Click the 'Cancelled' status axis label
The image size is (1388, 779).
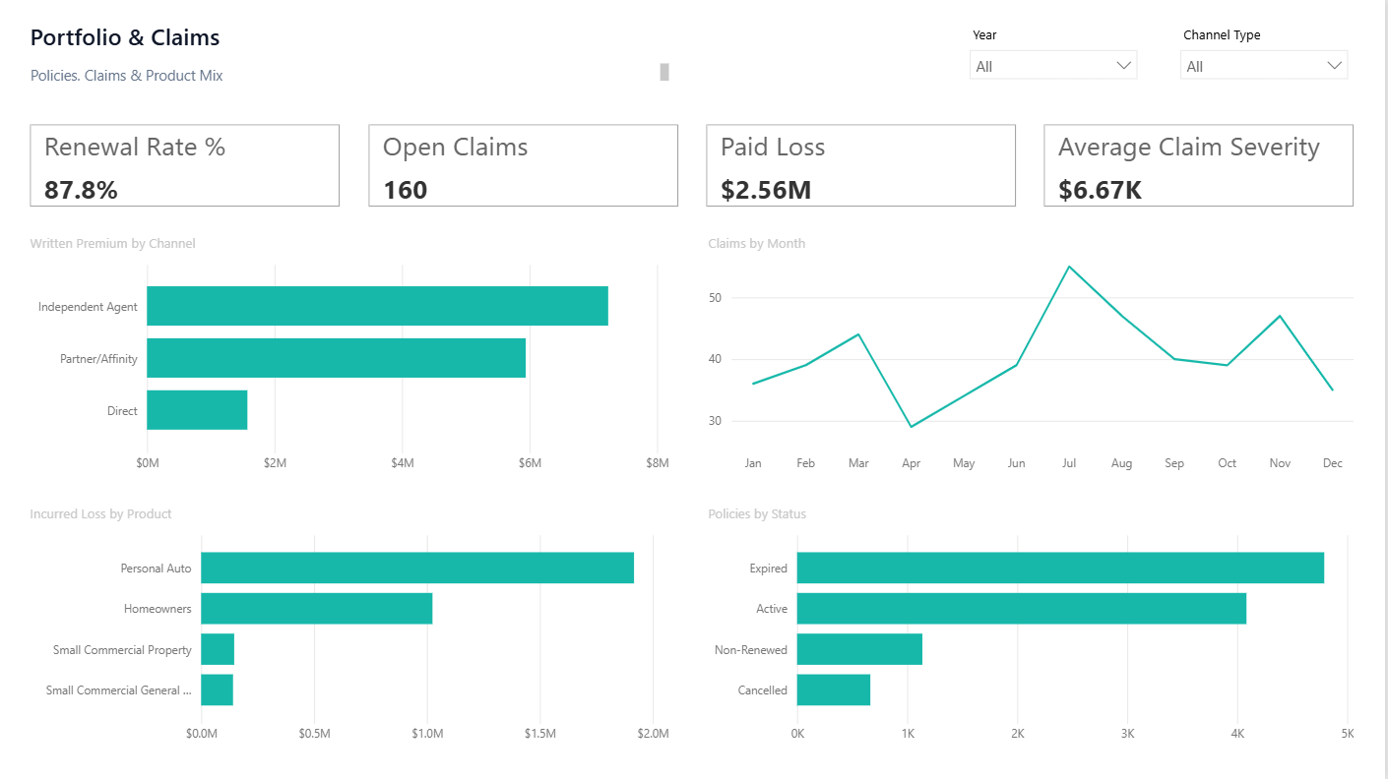(763, 690)
